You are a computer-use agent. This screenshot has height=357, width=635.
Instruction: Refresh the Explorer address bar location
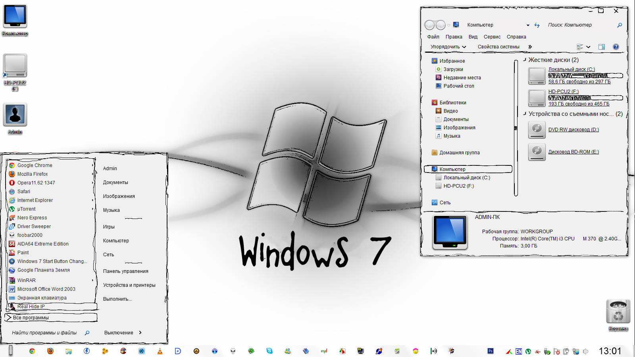click(537, 25)
